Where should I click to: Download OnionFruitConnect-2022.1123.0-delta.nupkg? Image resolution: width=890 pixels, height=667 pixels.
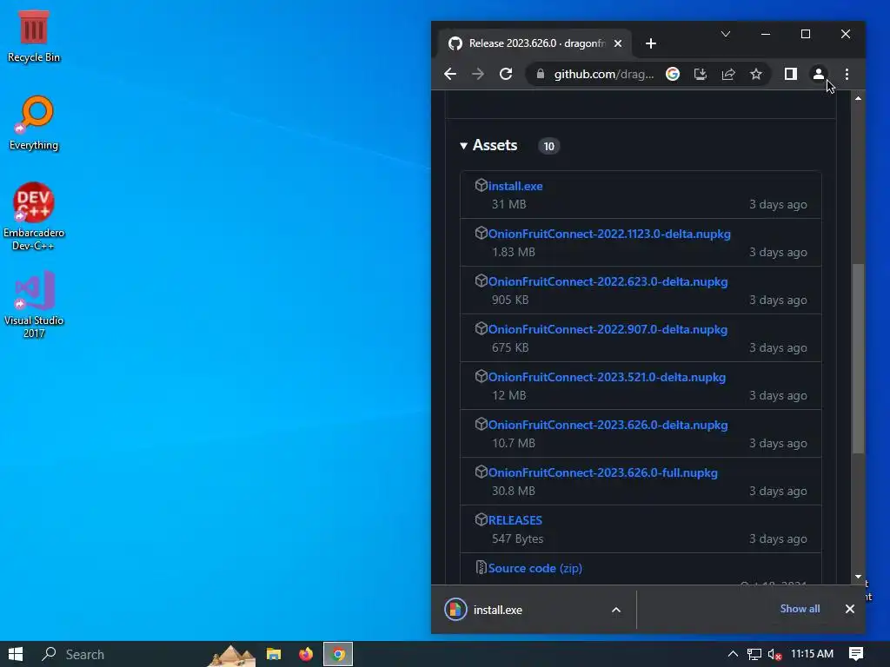(x=609, y=234)
